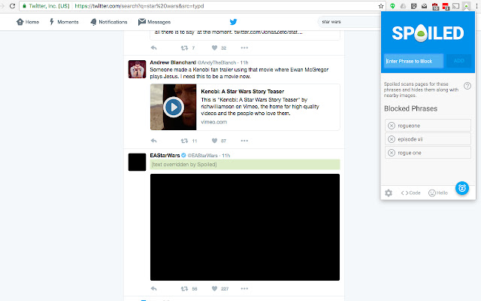Play the Kenobi teaser video
Screen dimensions: 481x301
tap(174, 107)
